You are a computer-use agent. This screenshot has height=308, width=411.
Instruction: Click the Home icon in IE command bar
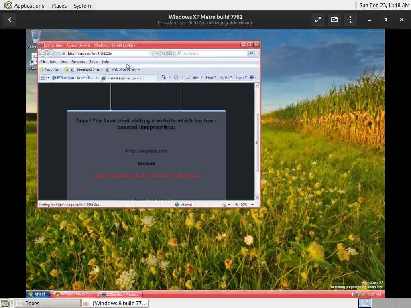click(164, 77)
